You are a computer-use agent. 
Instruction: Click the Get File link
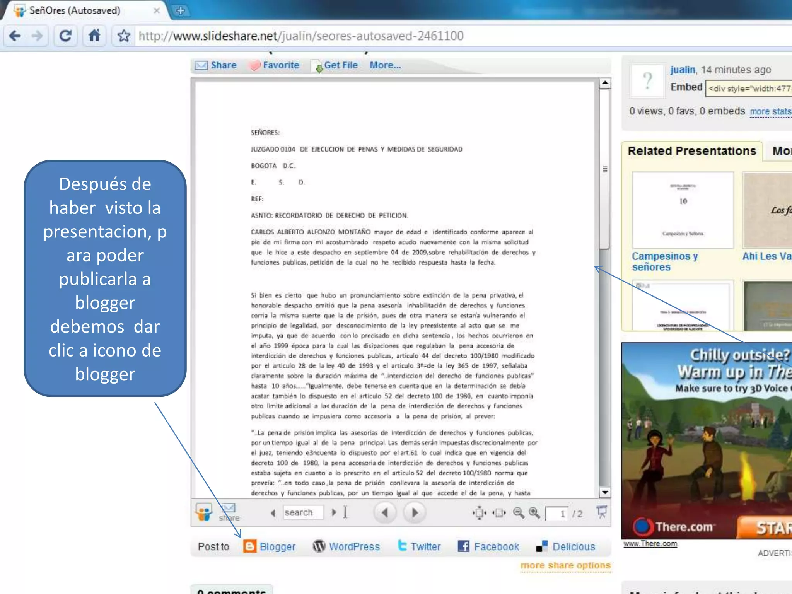tap(340, 65)
